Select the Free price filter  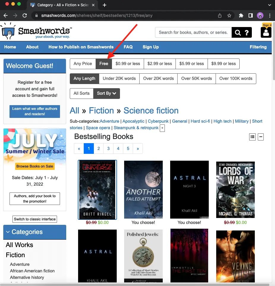104,64
